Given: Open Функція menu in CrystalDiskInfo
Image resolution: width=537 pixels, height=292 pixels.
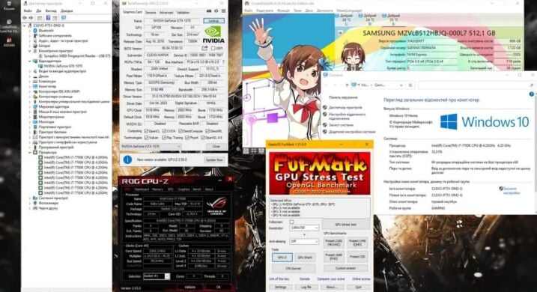Looking at the screenshot, I should [283, 10].
